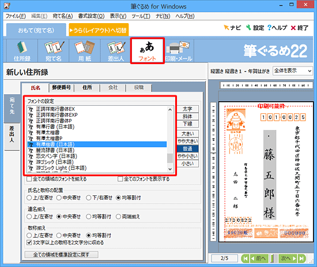The height and width of the screenshot is (267, 317).
Task: Set font size to 普通
Action: [x=188, y=149]
